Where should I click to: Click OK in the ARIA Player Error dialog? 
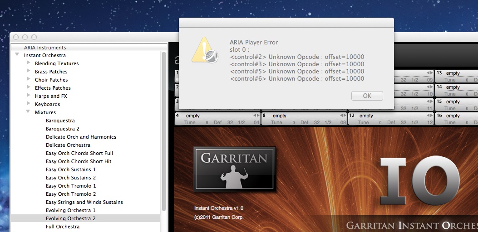(367, 96)
